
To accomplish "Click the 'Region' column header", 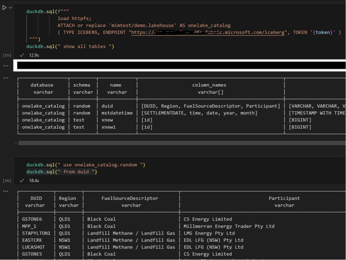I will point(67,198).
